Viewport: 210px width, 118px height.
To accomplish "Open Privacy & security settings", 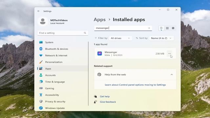I will 63,101.
